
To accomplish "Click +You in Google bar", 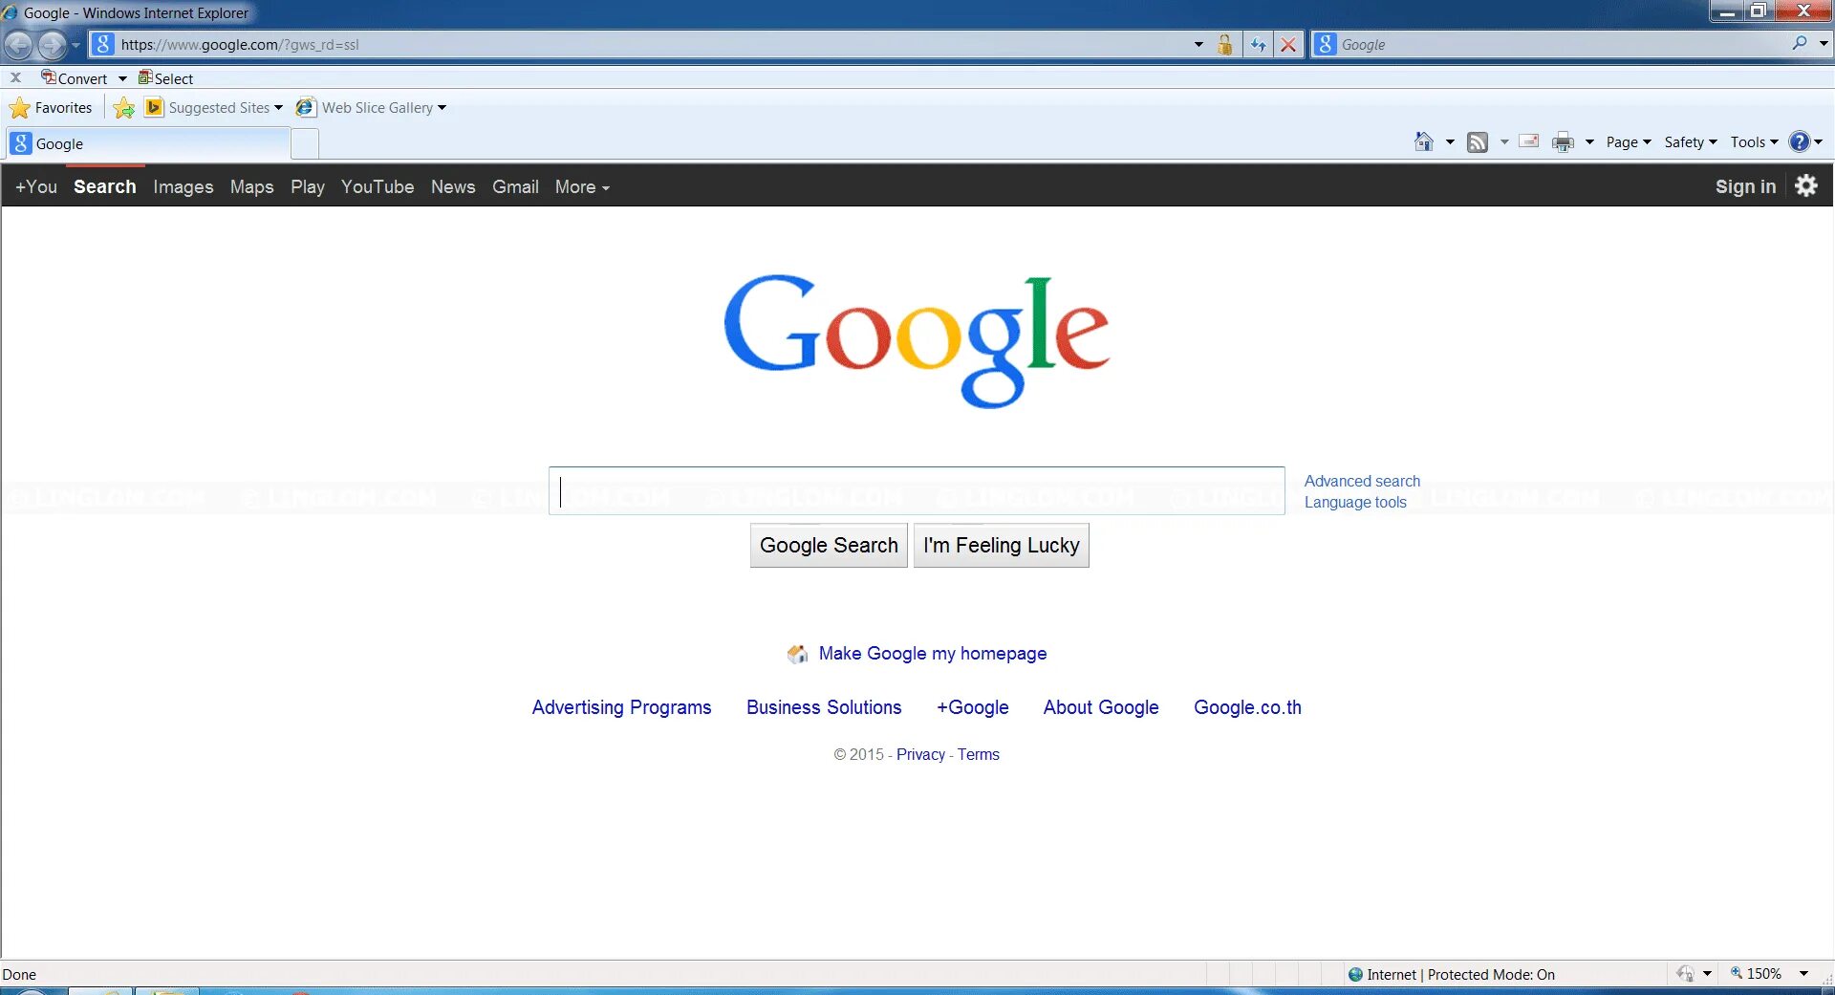I will pos(36,186).
